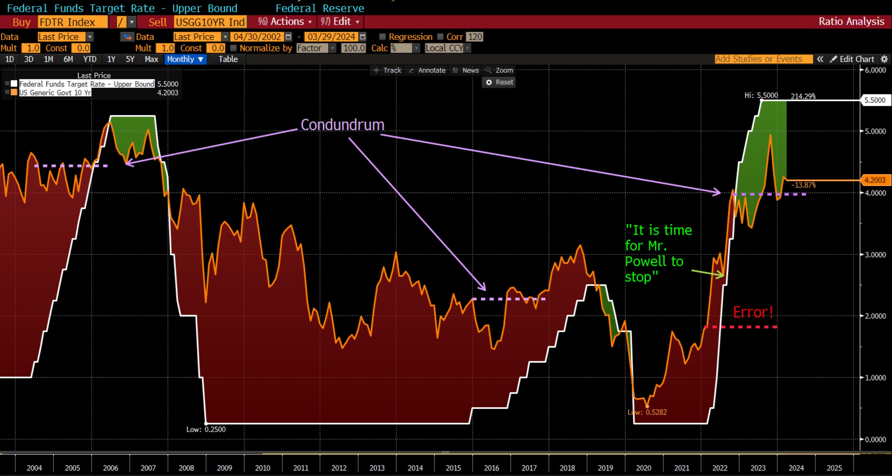Click the Powell quote annotation
This screenshot has width=892, height=476.
[x=658, y=253]
